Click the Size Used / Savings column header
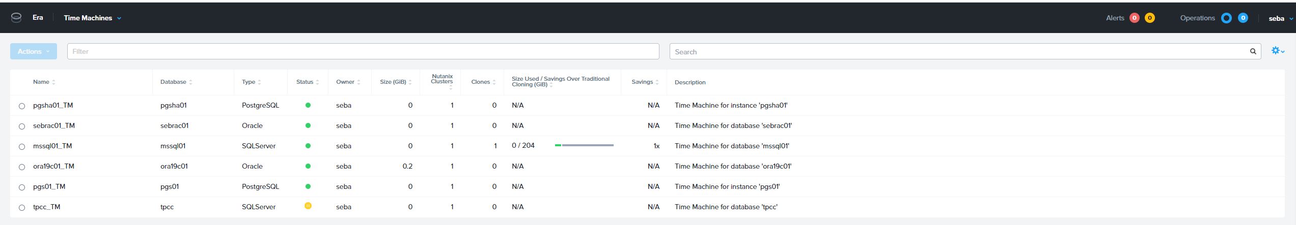The image size is (1296, 225). coord(560,82)
